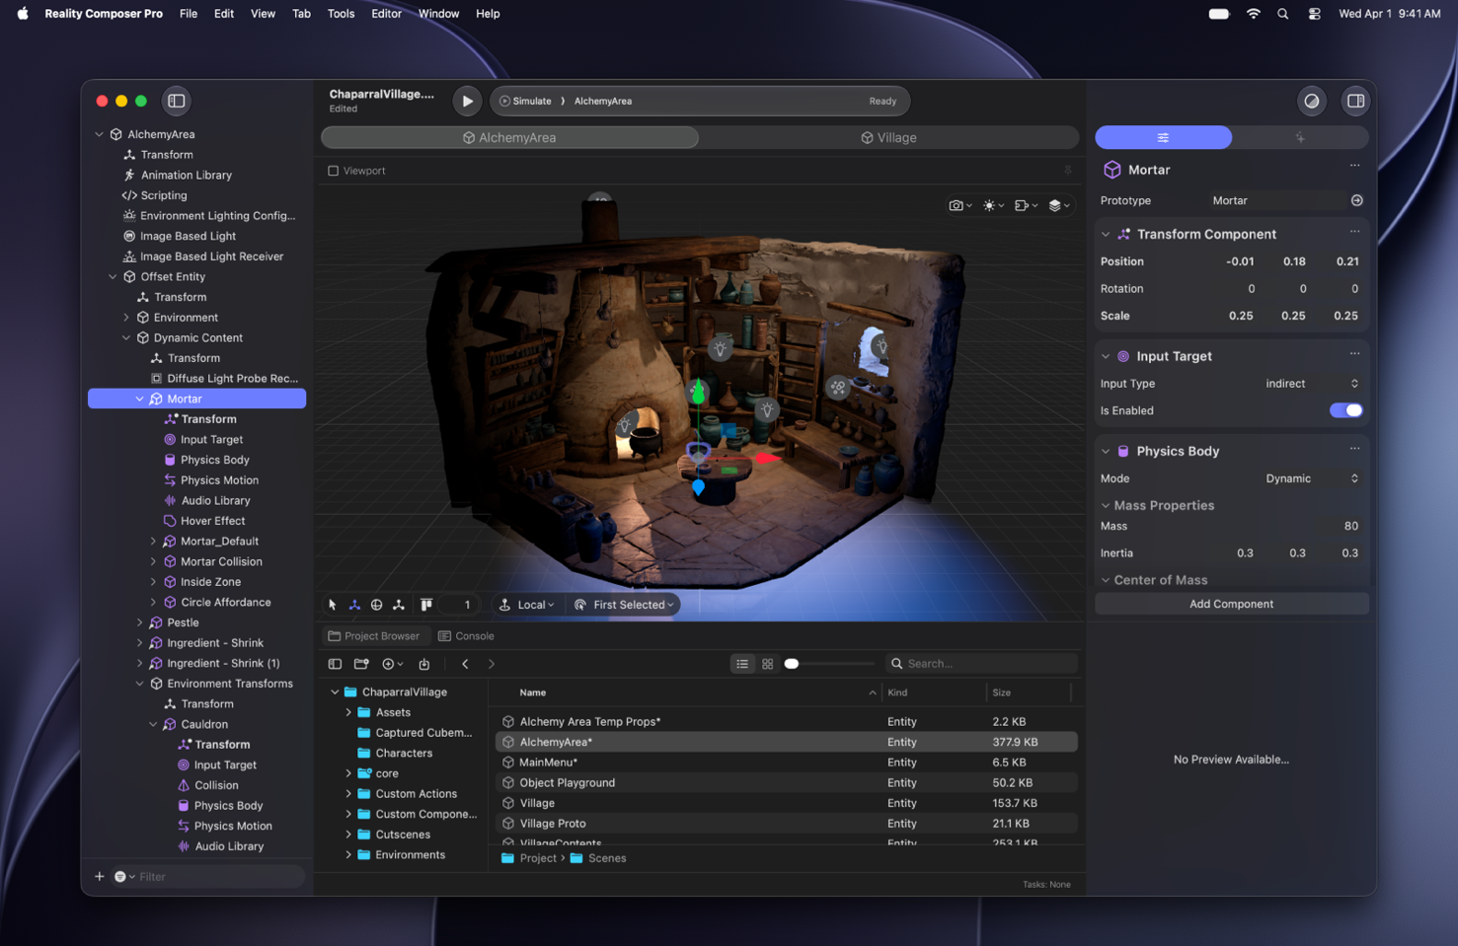Screen dimensions: 1458x946
Task: Select Hover Effect component in hierarchy
Action: (204, 521)
